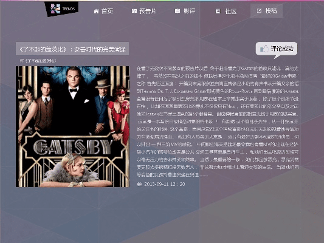Open the Great Gatsby movie poster
The width and height of the screenshot is (324, 243).
tap(72, 126)
